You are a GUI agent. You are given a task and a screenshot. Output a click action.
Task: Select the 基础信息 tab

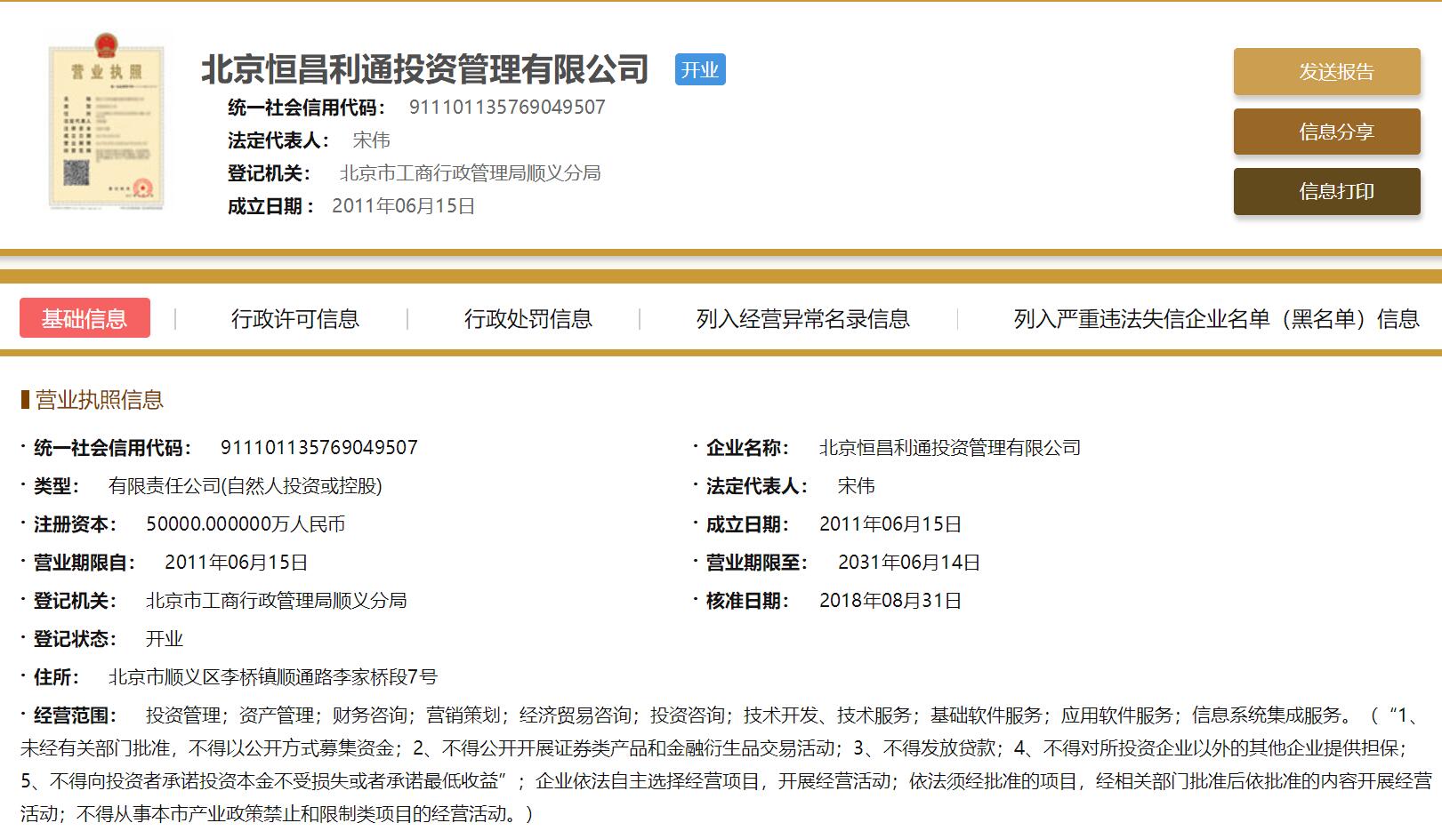85,317
